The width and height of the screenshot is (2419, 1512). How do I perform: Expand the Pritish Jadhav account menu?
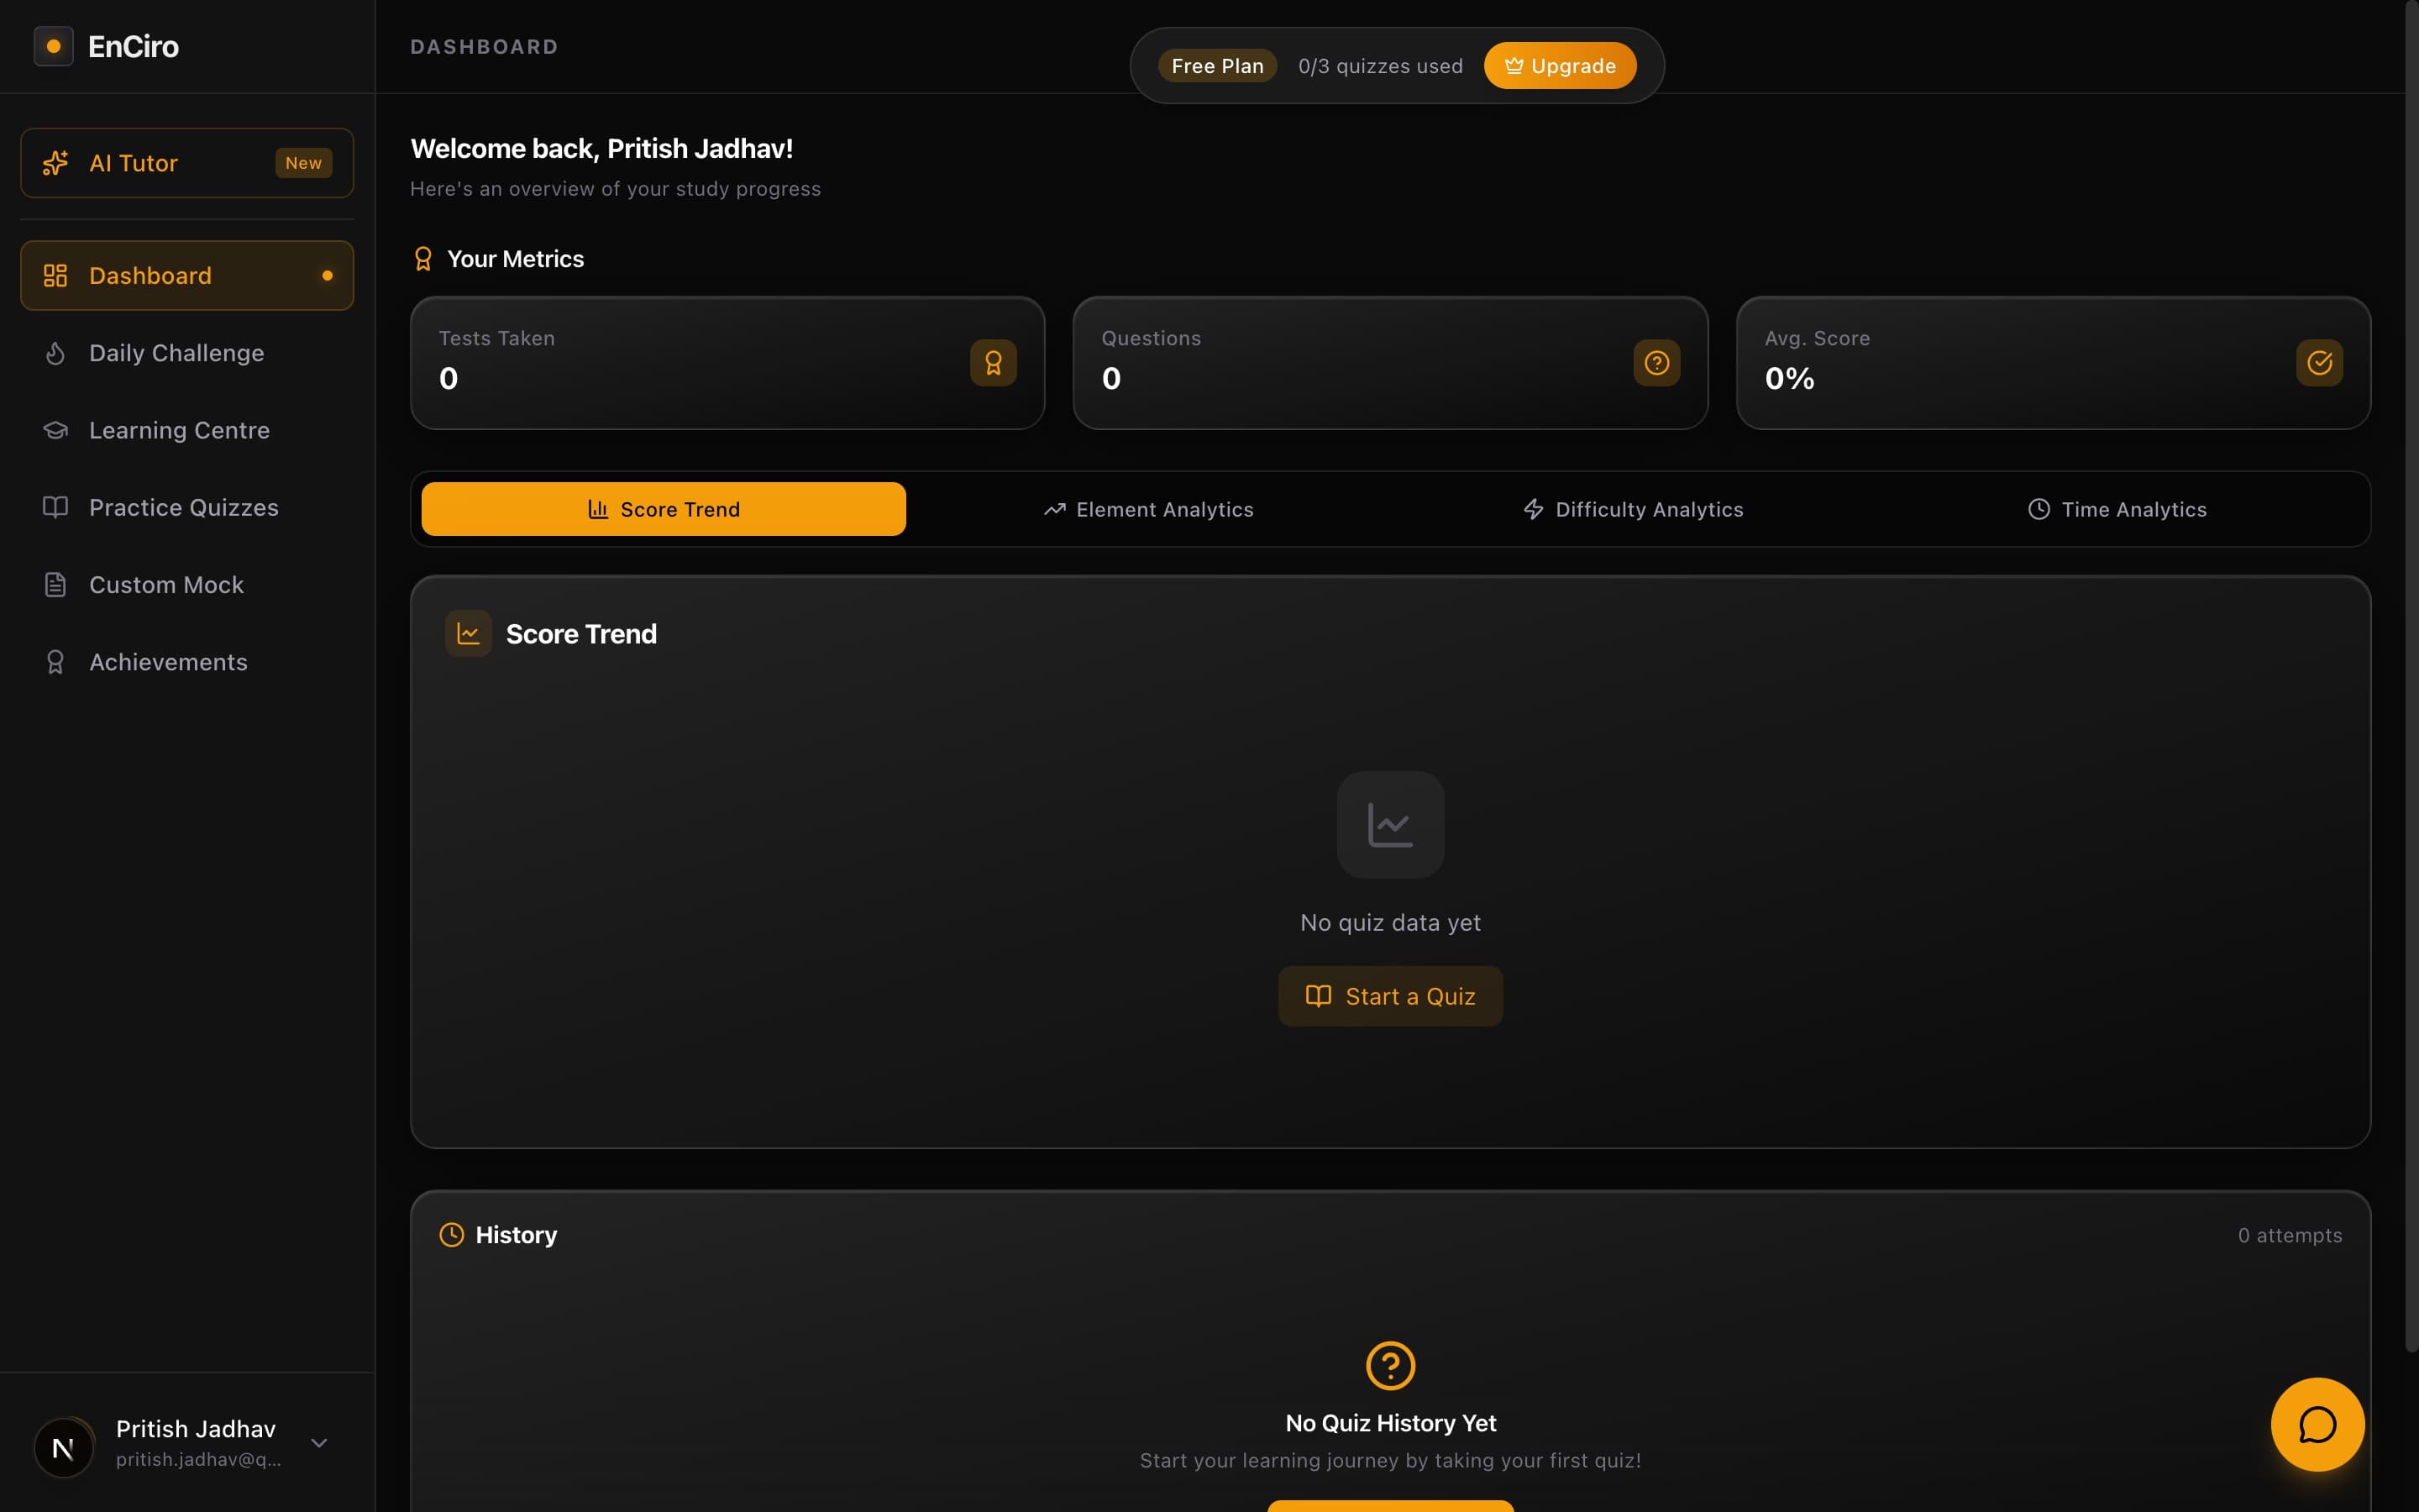317,1443
